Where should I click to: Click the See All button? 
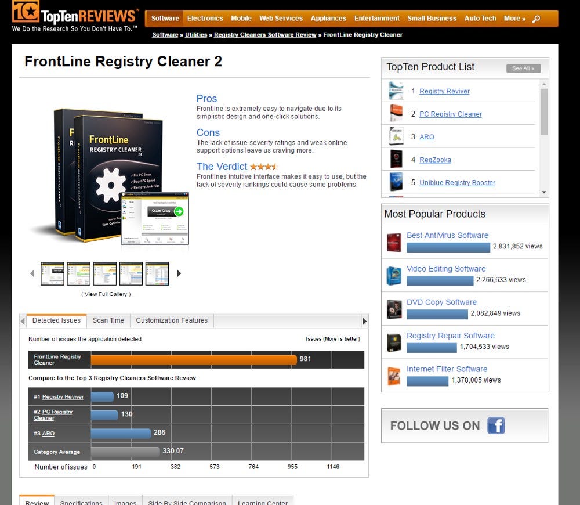(x=523, y=68)
